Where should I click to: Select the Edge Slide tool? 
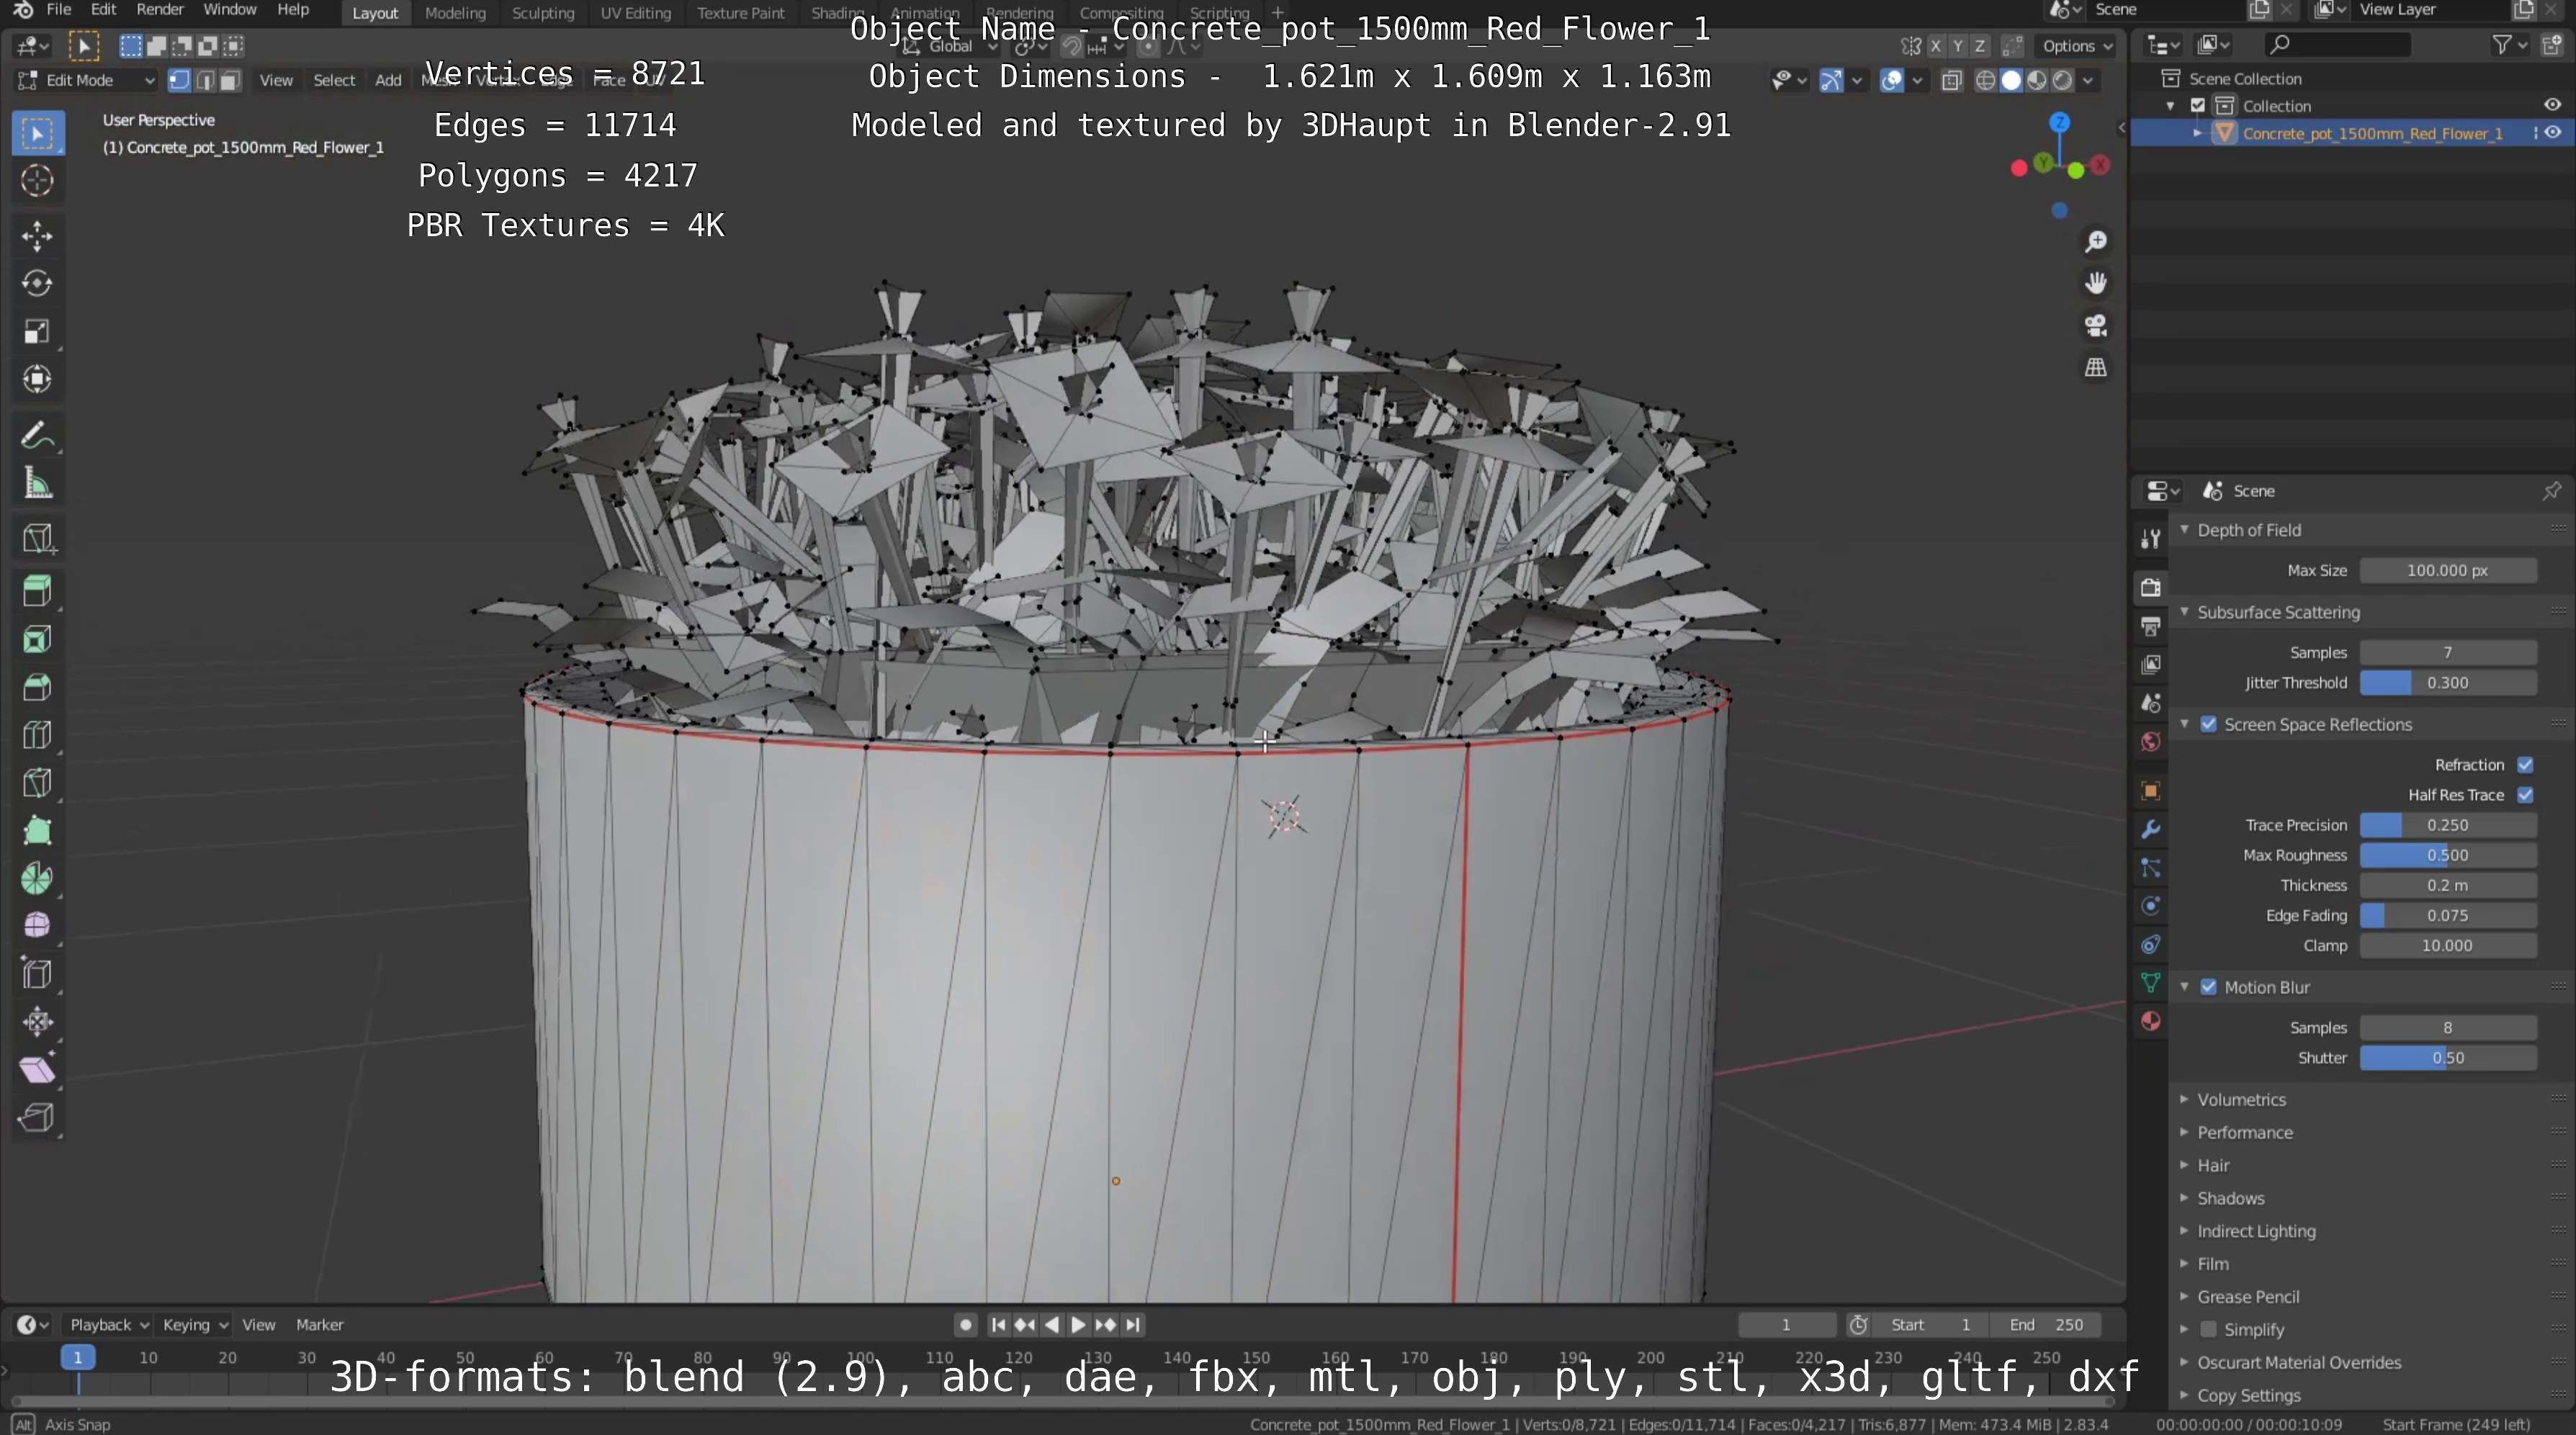(38, 974)
